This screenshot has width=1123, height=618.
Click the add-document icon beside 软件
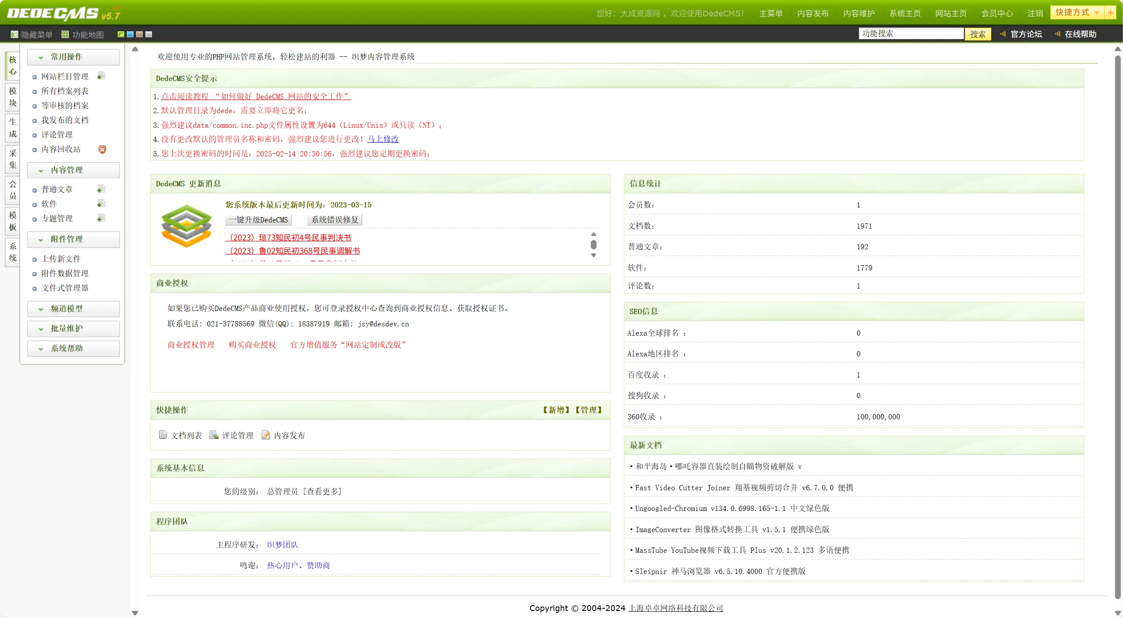pos(101,204)
